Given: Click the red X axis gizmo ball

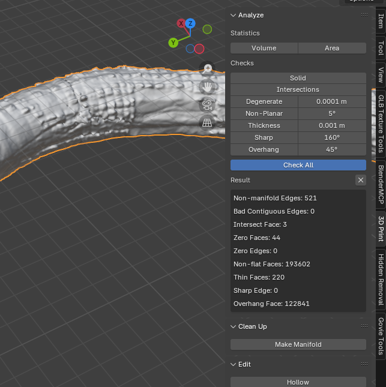Looking at the screenshot, I should click(181, 23).
